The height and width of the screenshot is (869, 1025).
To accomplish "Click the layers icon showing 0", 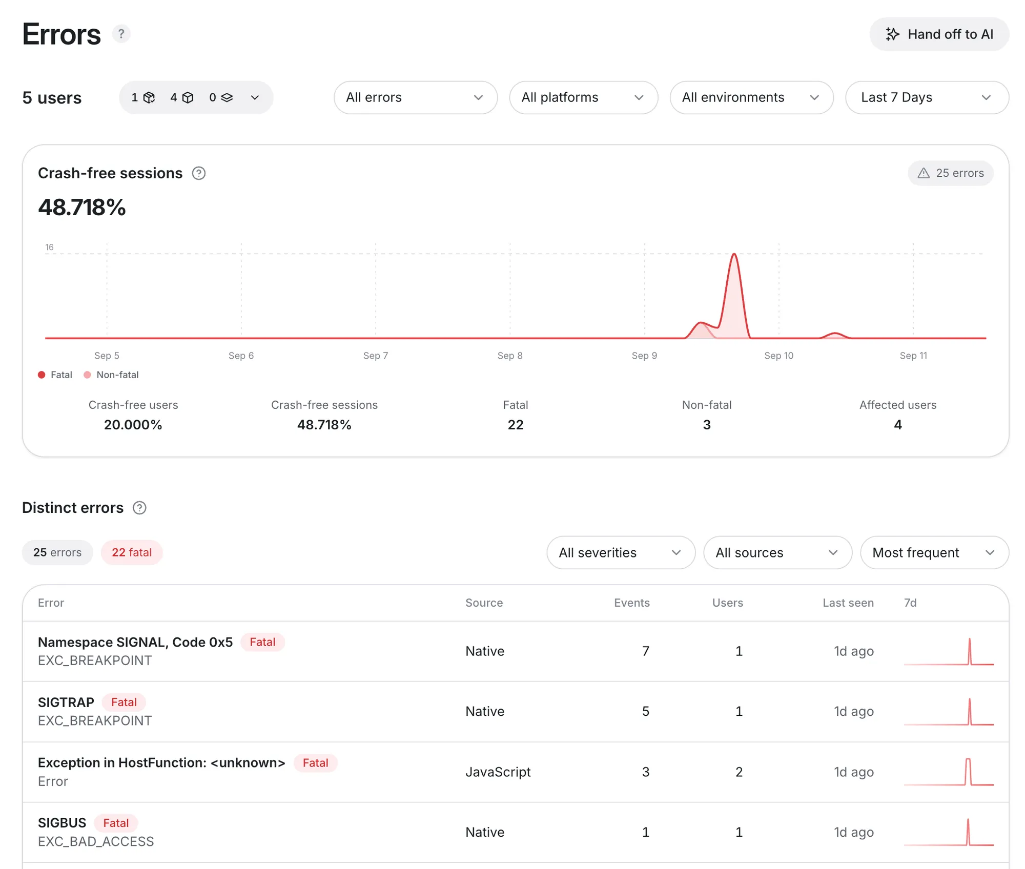I will click(227, 97).
